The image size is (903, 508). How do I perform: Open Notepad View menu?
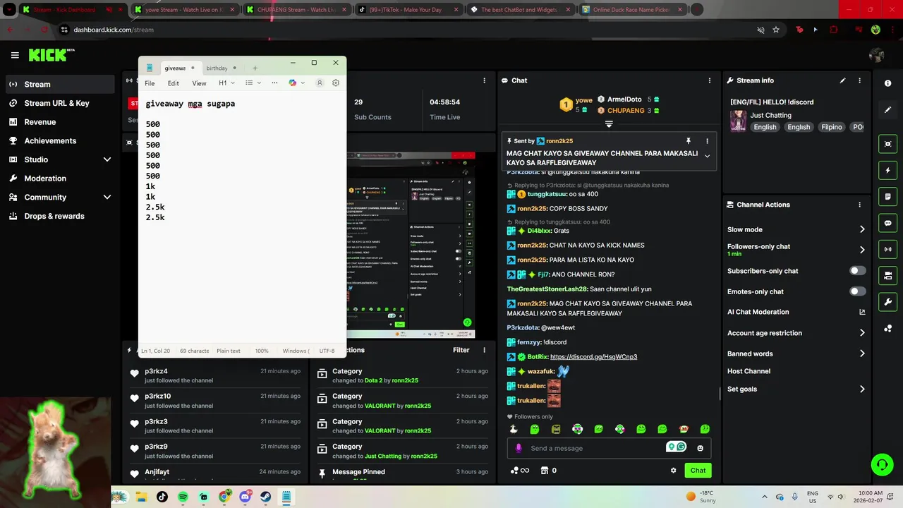(199, 83)
